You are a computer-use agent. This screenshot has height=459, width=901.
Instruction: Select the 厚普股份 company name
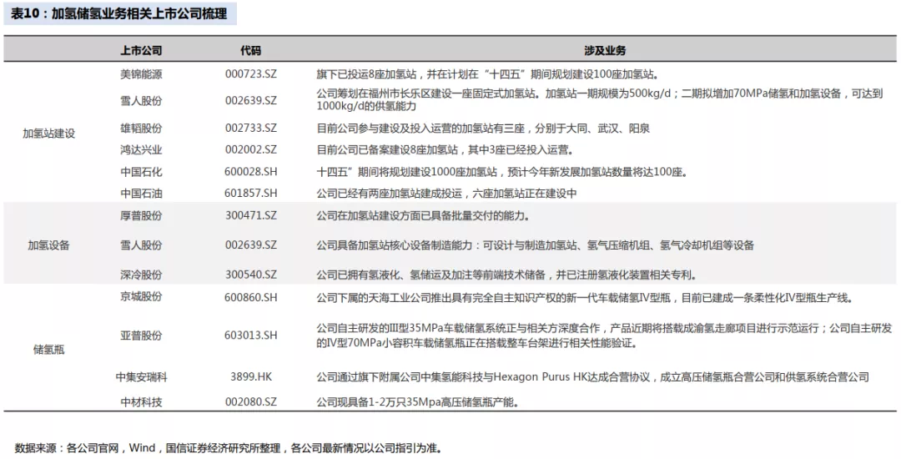141,215
